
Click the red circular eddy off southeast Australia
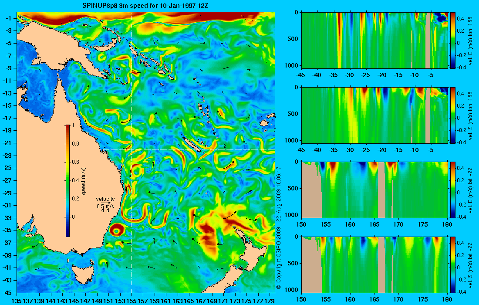[x=117, y=229]
